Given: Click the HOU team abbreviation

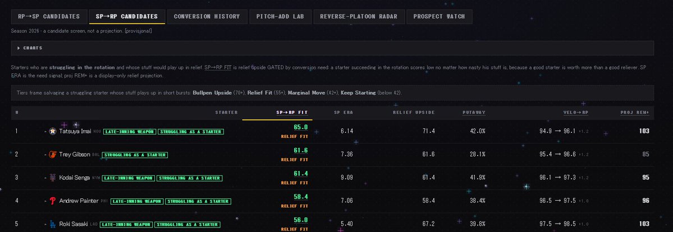Looking at the screenshot, I should point(97,132).
